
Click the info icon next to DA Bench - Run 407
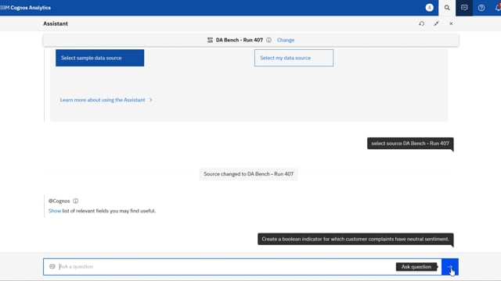tap(269, 40)
